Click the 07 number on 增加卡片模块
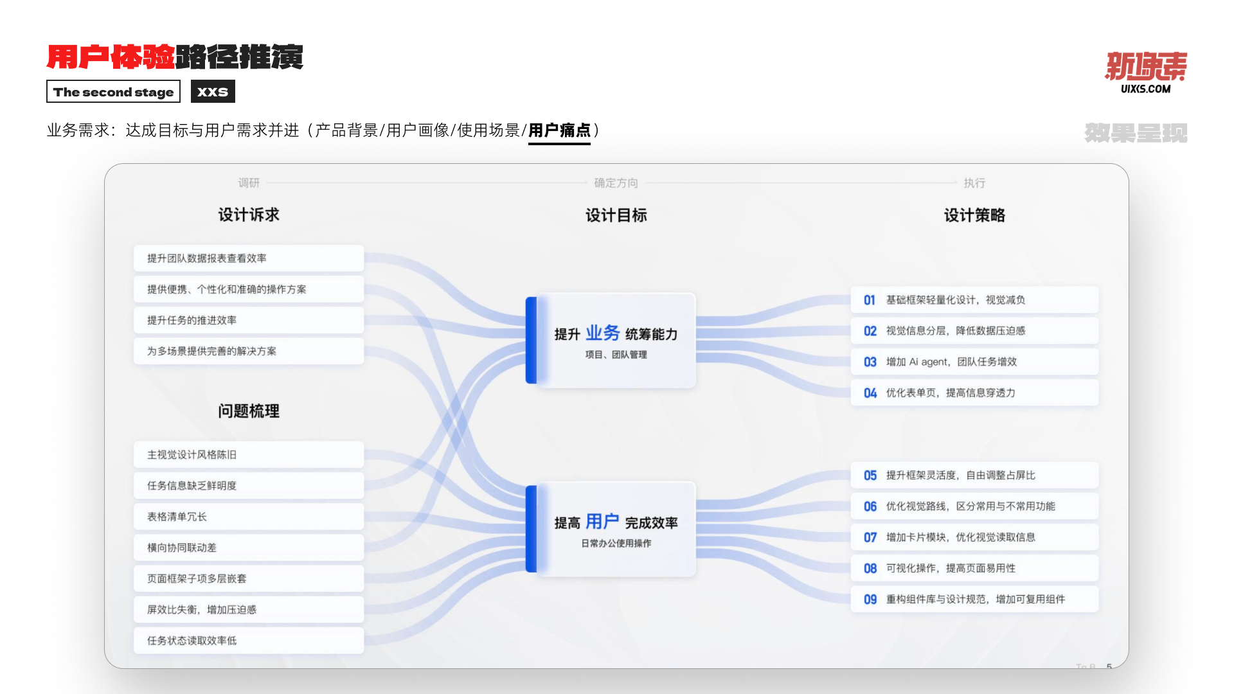Viewport: 1234px width, 694px height. tap(870, 537)
